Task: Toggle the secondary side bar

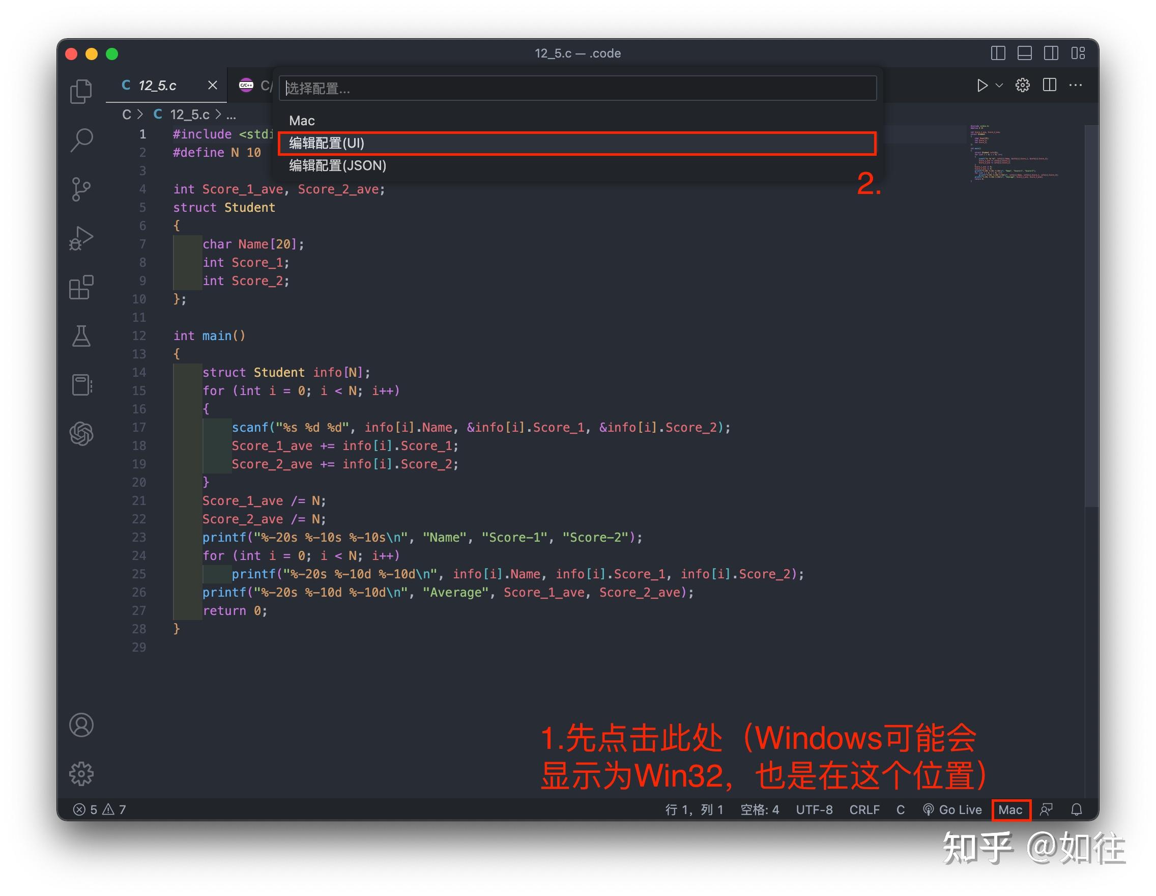Action: pyautogui.click(x=1051, y=53)
